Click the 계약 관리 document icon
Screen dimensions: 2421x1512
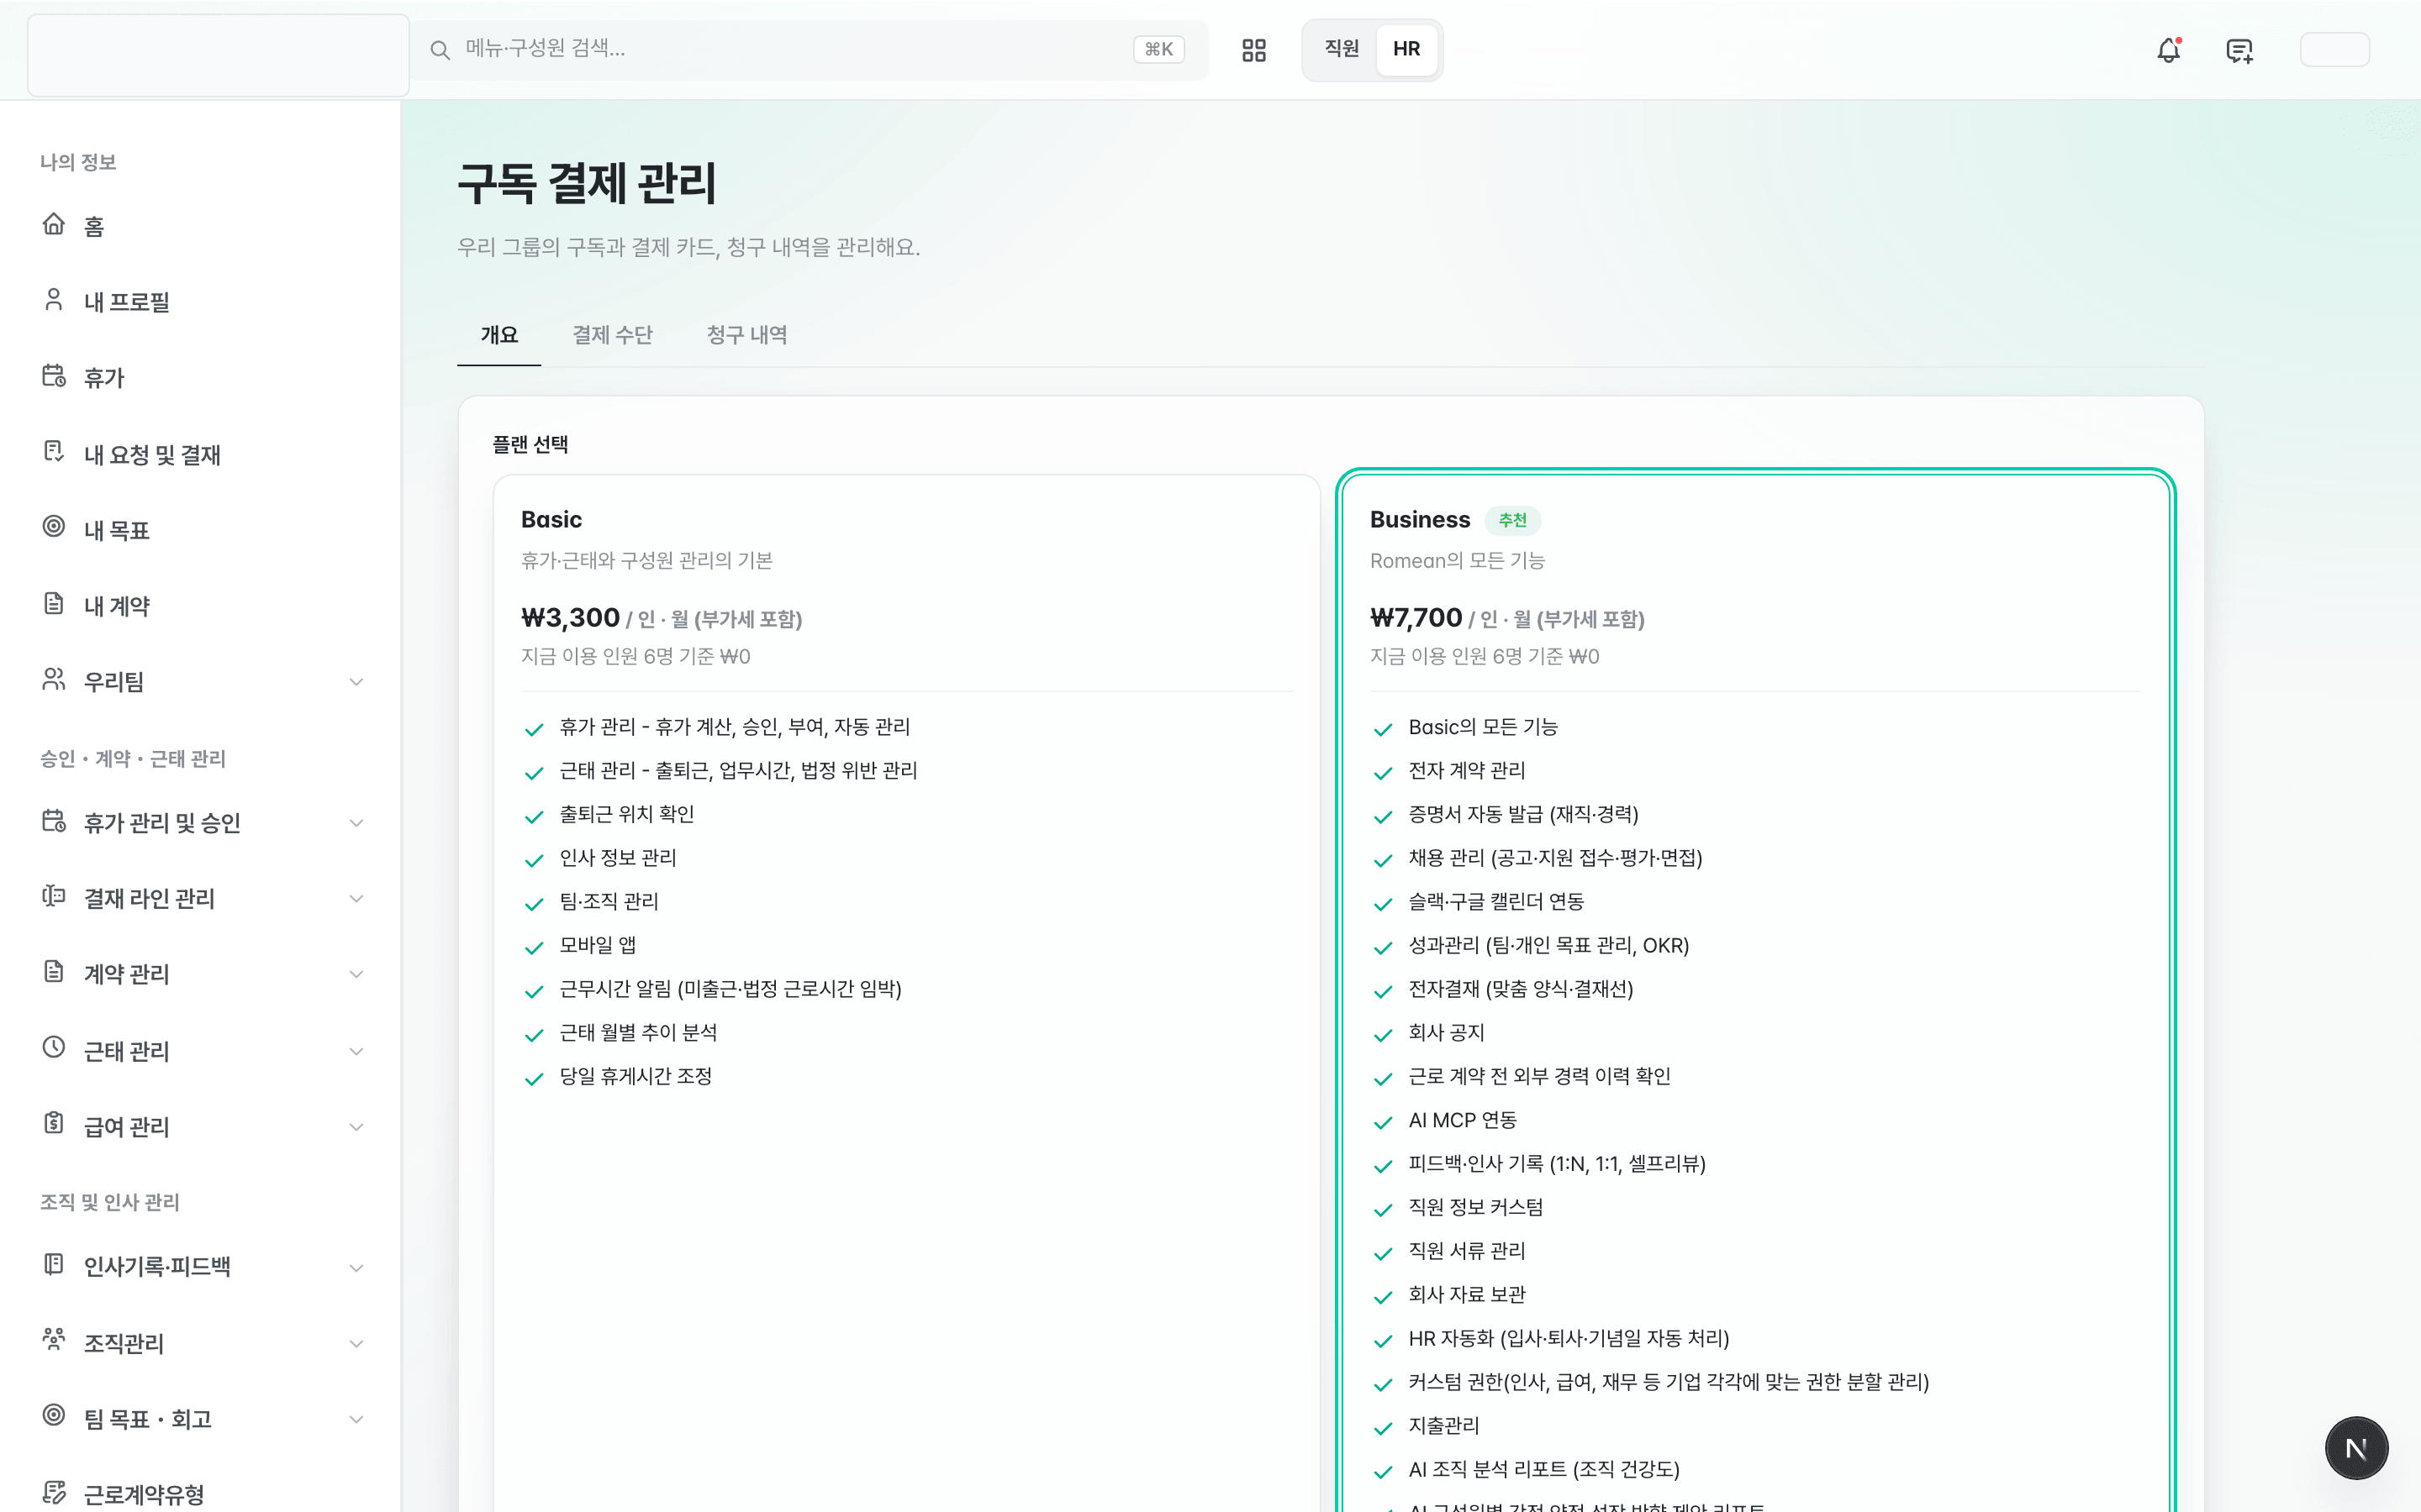coord(54,972)
